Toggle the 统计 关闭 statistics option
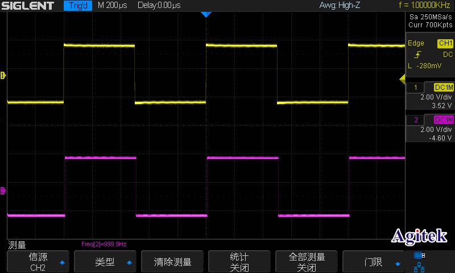Image resolution: width=455 pixels, height=273 pixels. [x=239, y=262]
